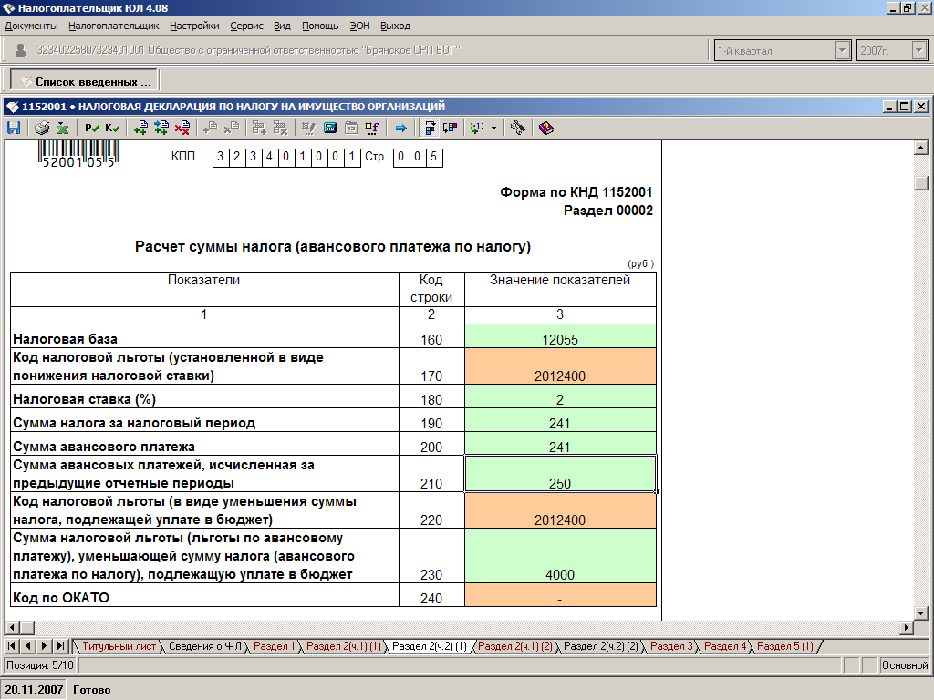Screen dimensions: 934x700
Task: Open the Вид menu
Action: [x=283, y=26]
